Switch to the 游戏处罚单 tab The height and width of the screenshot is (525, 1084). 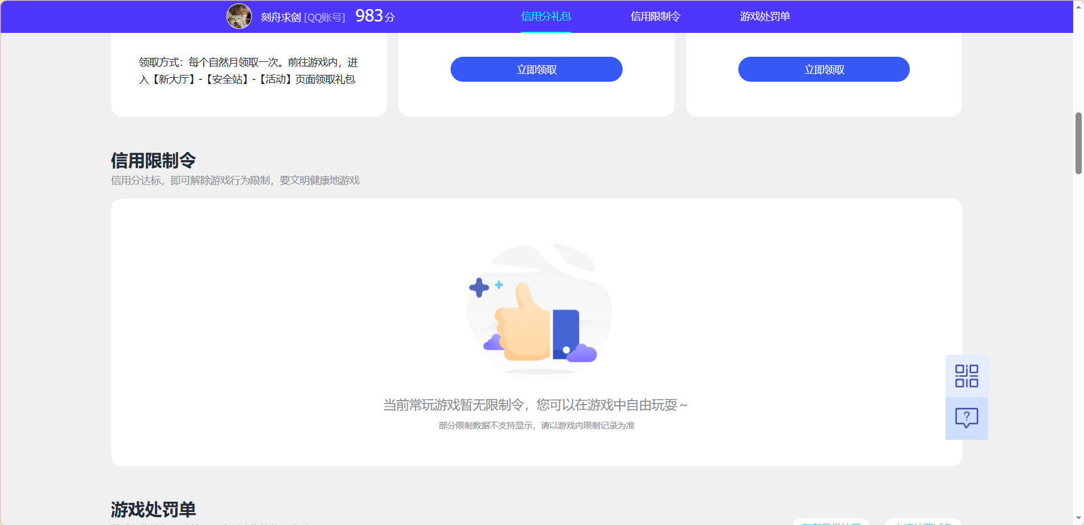(x=764, y=16)
